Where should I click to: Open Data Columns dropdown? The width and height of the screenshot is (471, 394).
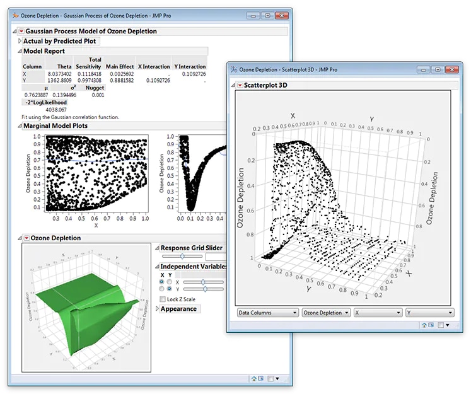point(267,313)
